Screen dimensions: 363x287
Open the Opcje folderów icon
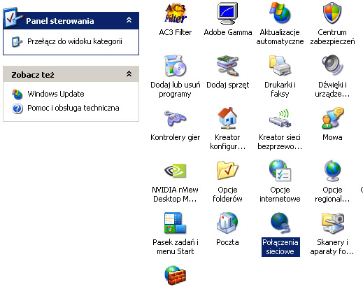[x=227, y=171]
